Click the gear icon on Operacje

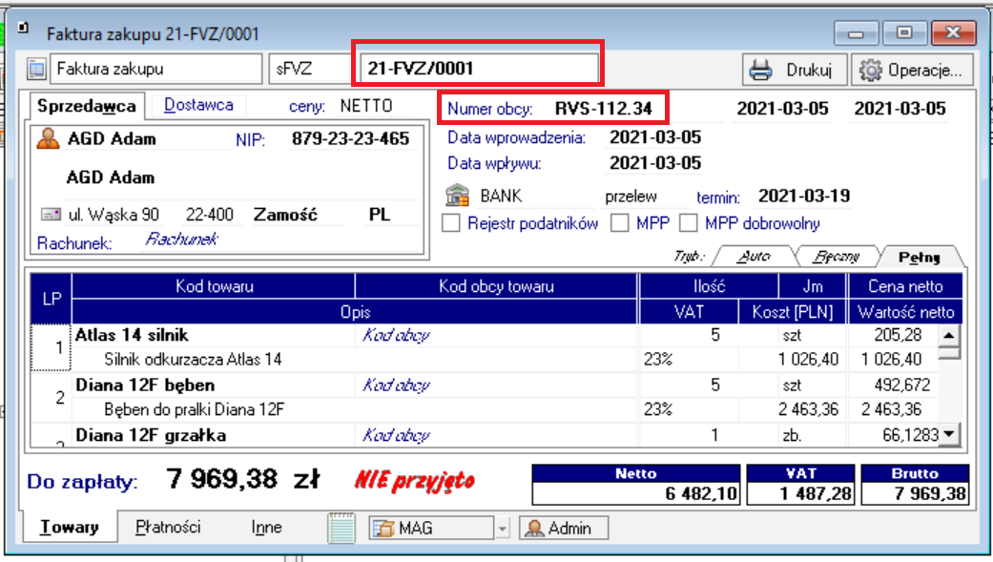click(x=869, y=70)
